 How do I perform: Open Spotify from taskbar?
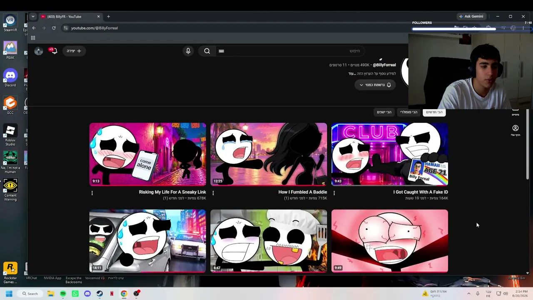coord(63,294)
